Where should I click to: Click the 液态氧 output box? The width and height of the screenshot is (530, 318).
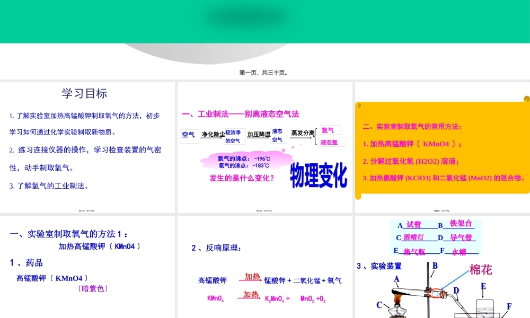tap(331, 142)
